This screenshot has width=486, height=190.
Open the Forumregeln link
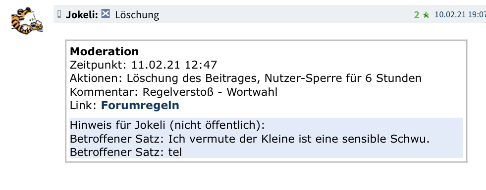[140, 105]
